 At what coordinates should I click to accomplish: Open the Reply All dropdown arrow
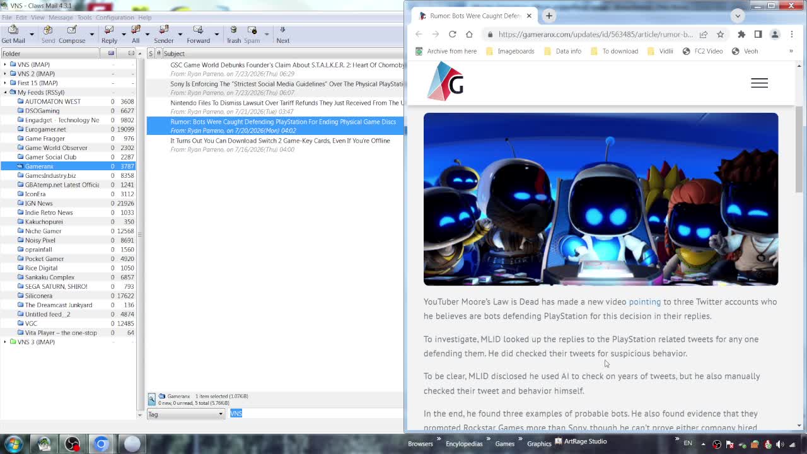click(x=147, y=35)
